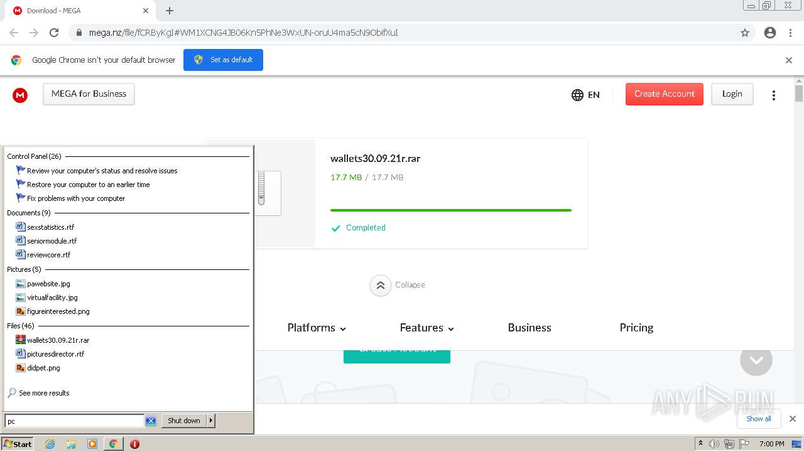Screen dimensions: 804x452
Task: Click the Shut down button
Action: (184, 421)
